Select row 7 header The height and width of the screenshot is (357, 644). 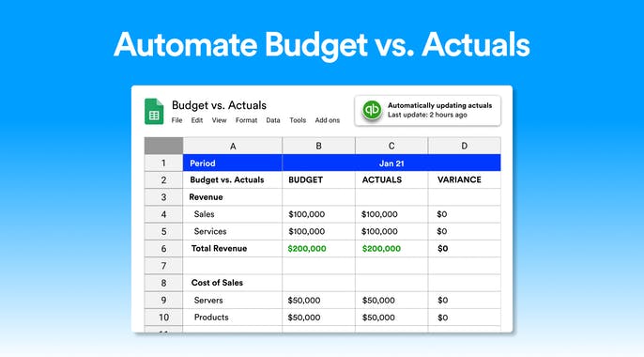coord(163,266)
